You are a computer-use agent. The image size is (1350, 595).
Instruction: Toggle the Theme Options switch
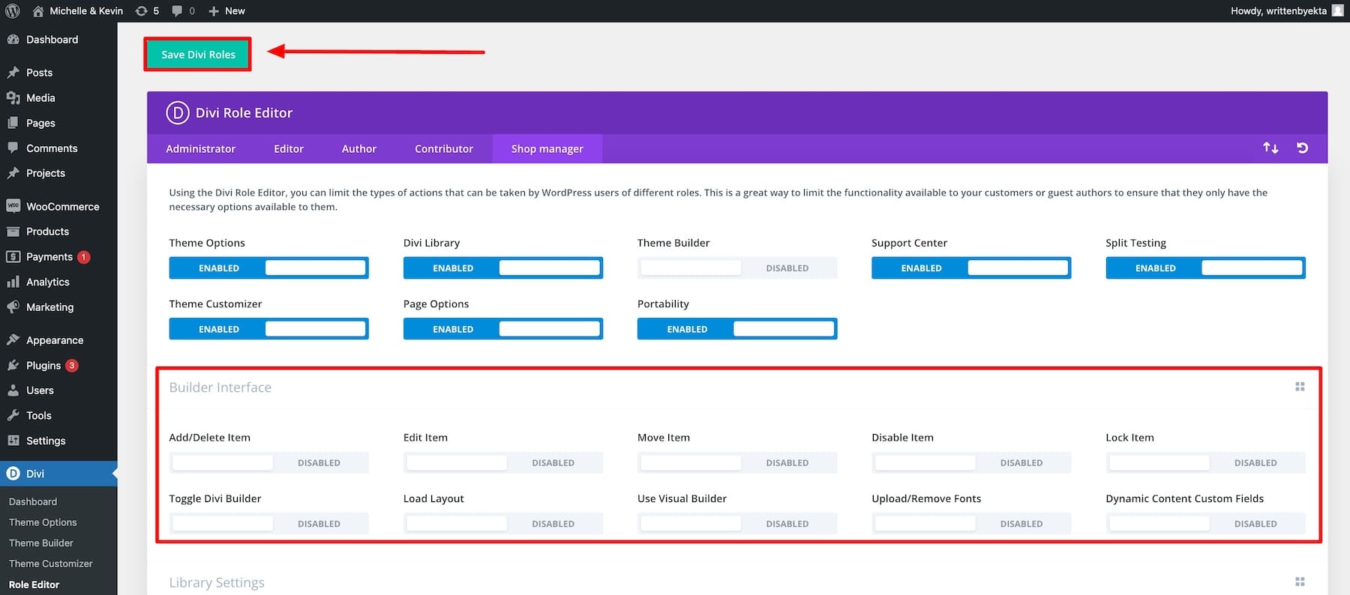pos(268,268)
